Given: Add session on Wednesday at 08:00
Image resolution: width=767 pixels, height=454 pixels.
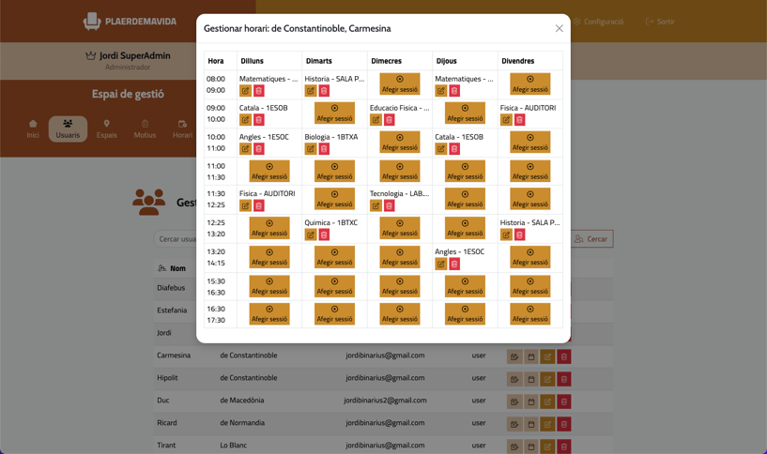Looking at the screenshot, I should coord(400,84).
